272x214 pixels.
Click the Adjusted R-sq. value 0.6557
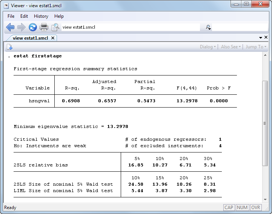[107, 101]
